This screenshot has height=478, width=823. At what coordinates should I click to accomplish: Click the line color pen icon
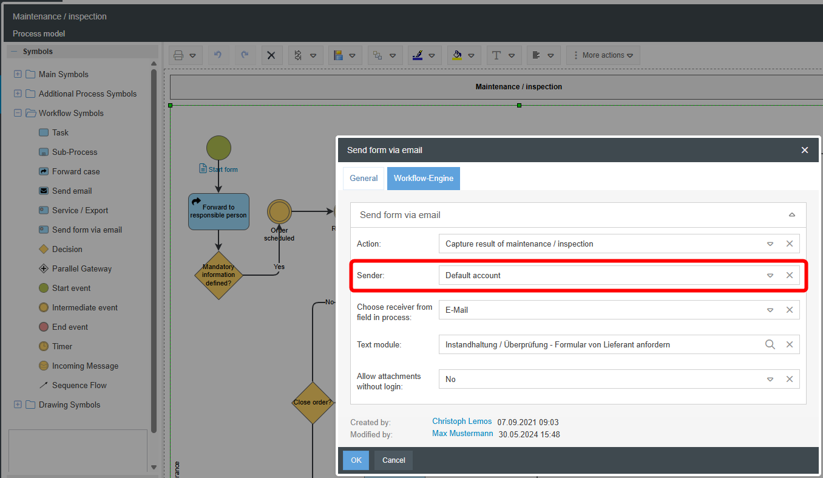pos(418,55)
